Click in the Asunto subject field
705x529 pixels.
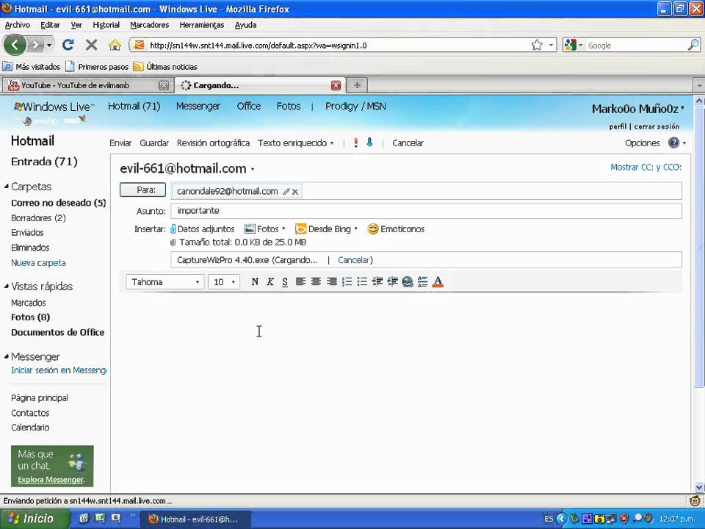point(426,211)
